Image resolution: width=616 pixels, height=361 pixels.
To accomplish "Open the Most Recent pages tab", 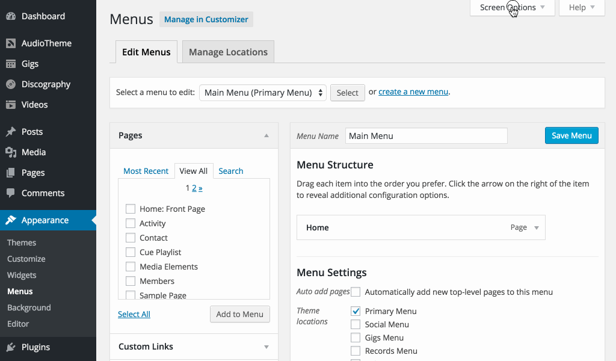I will click(x=146, y=171).
